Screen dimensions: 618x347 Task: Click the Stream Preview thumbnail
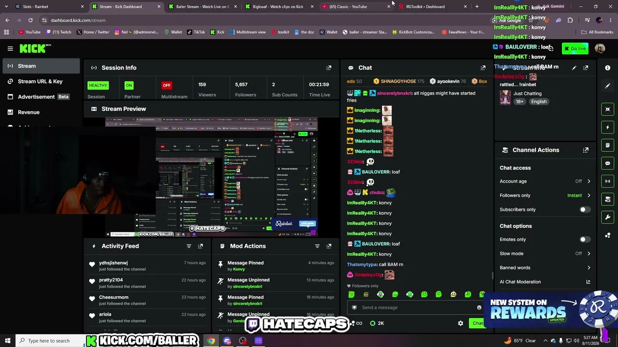pos(211,177)
